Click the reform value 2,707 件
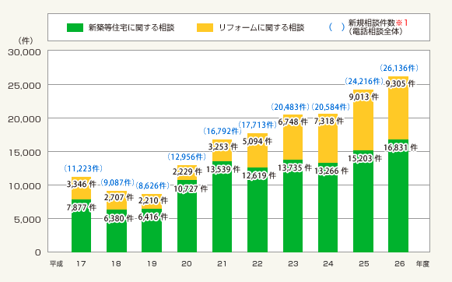Screen dimensions: 452x282 click(119, 197)
